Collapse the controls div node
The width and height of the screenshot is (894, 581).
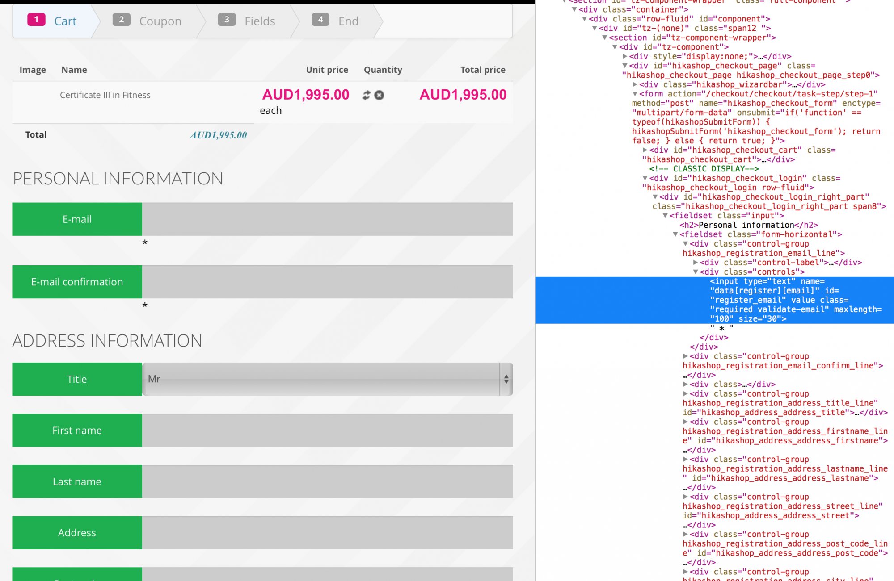point(696,272)
